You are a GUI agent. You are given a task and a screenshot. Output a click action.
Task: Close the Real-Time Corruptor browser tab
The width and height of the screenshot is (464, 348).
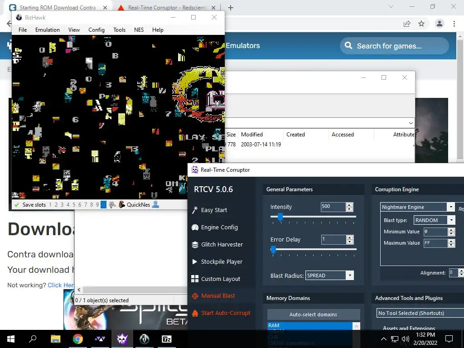(214, 8)
